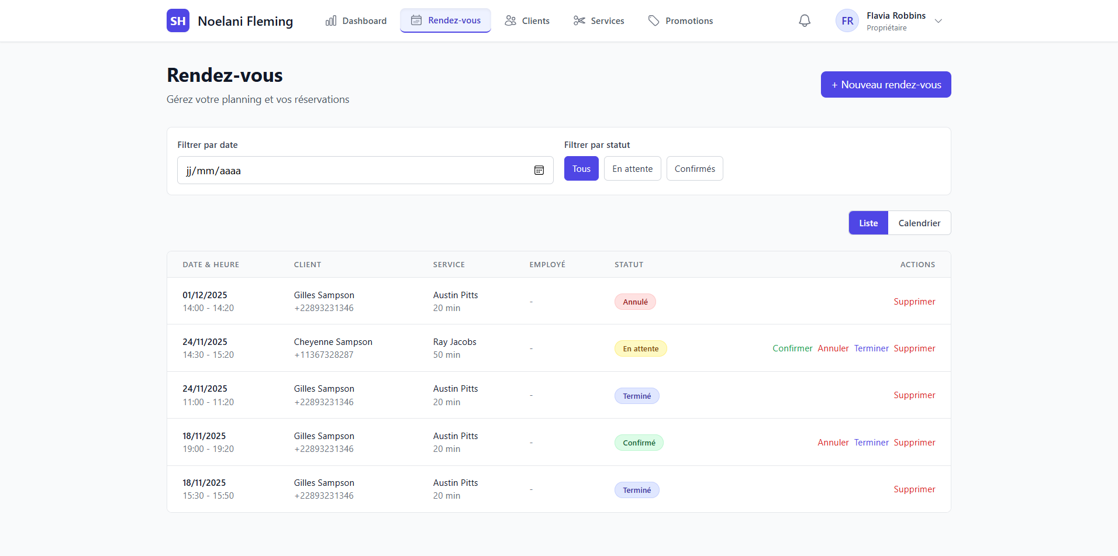Screen dimensions: 1118x556
Task: Open the FR avatar account options
Action: point(847,20)
